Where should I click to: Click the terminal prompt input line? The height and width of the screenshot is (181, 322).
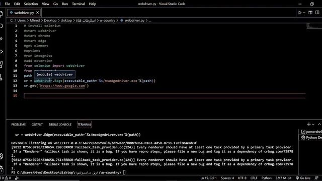click(x=124, y=172)
